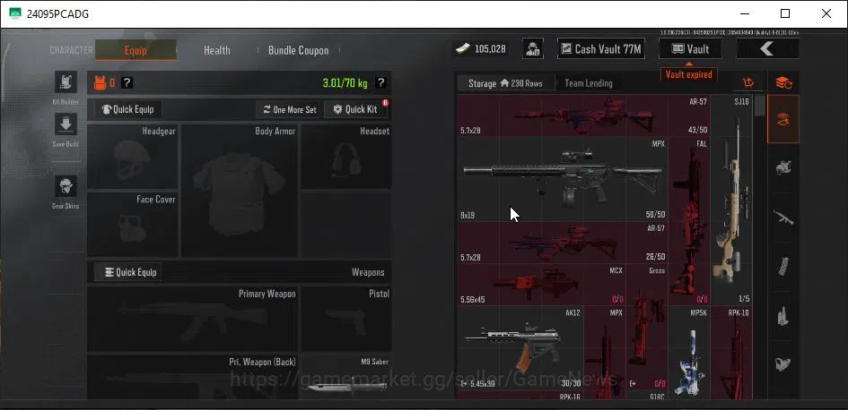Image resolution: width=848 pixels, height=410 pixels.
Task: Click the Vault expired notice
Action: click(689, 74)
